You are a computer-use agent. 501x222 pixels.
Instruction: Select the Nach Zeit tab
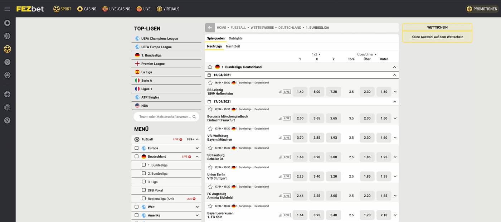click(233, 46)
